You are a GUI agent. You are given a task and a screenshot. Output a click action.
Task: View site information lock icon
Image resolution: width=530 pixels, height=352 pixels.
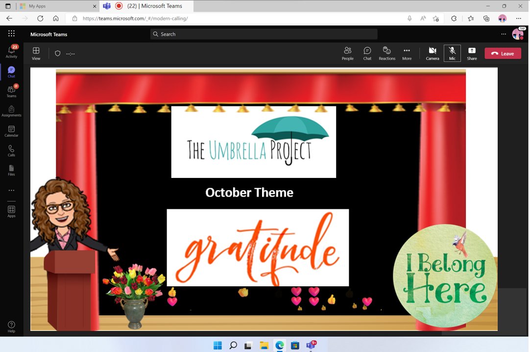75,18
